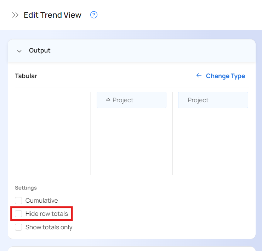Image resolution: width=262 pixels, height=251 pixels.
Task: Click the Output section header title
Action: [40, 50]
